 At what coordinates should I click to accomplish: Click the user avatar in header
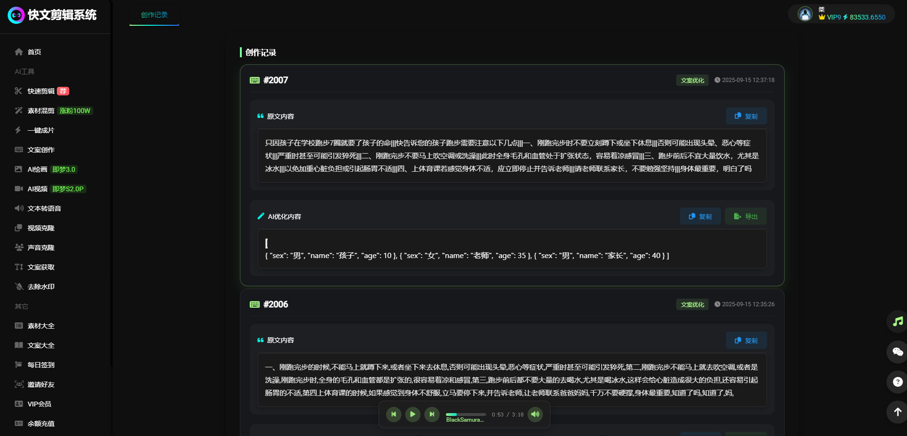(805, 14)
